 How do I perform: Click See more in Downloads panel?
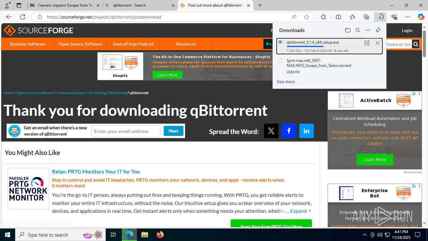(x=286, y=82)
